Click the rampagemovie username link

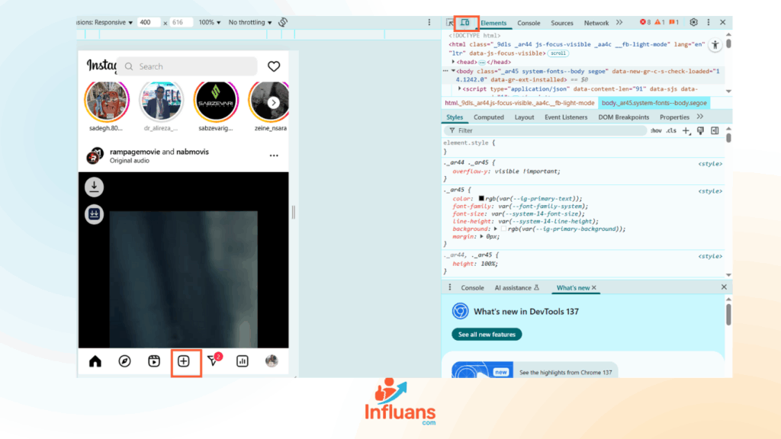(134, 152)
